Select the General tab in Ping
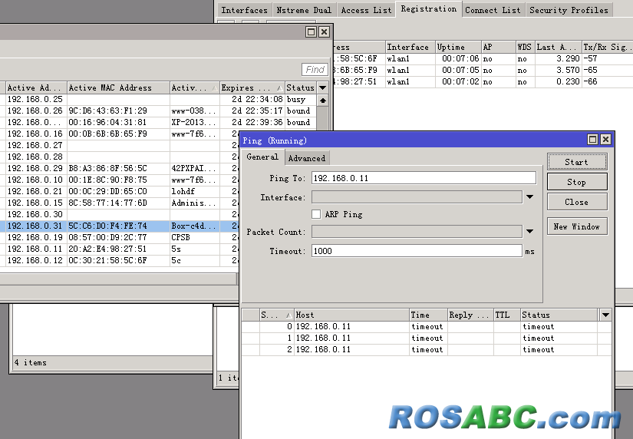This screenshot has height=439, width=633. point(262,157)
